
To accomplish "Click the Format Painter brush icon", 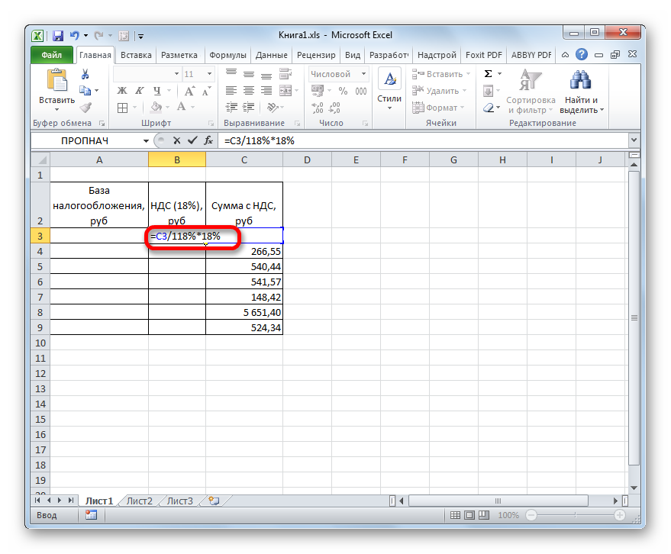I will pyautogui.click(x=85, y=108).
